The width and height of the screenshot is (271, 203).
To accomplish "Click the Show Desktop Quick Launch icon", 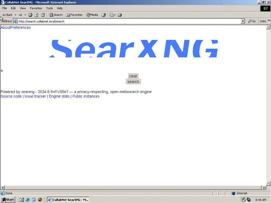I will point(34,200).
